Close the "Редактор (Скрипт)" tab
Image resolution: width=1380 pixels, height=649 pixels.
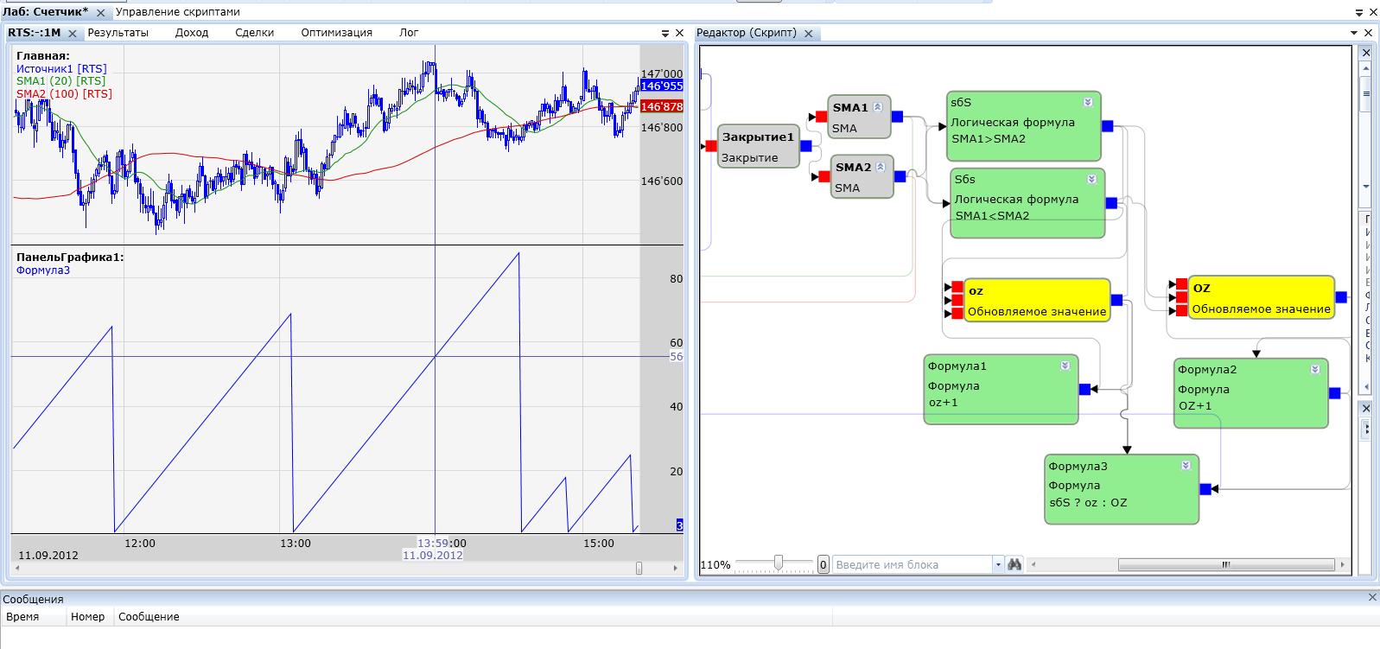pyautogui.click(x=808, y=34)
